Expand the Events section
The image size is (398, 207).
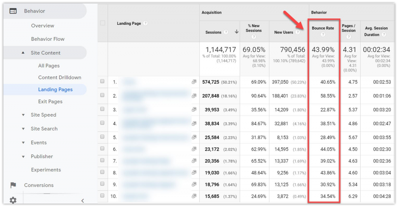23,143
